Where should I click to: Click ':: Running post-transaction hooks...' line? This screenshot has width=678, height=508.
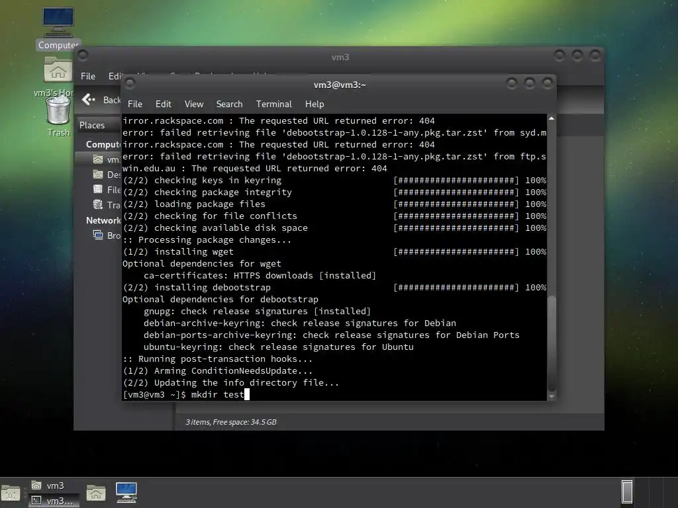(x=217, y=359)
